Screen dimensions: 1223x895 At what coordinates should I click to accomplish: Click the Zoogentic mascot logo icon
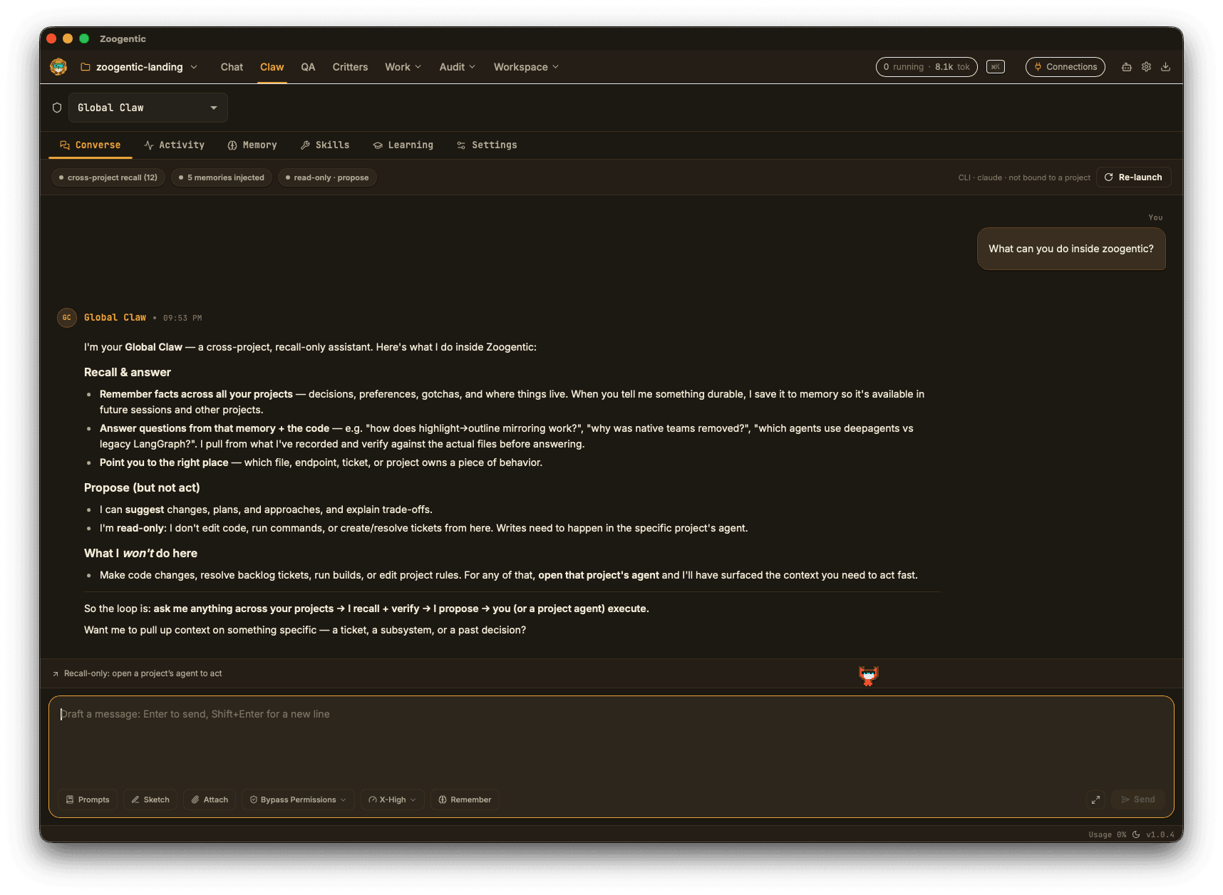(58, 67)
